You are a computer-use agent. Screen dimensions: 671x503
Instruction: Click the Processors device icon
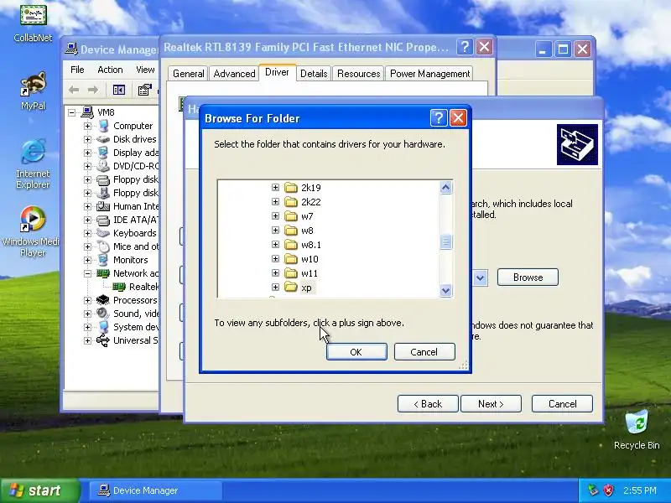point(102,300)
